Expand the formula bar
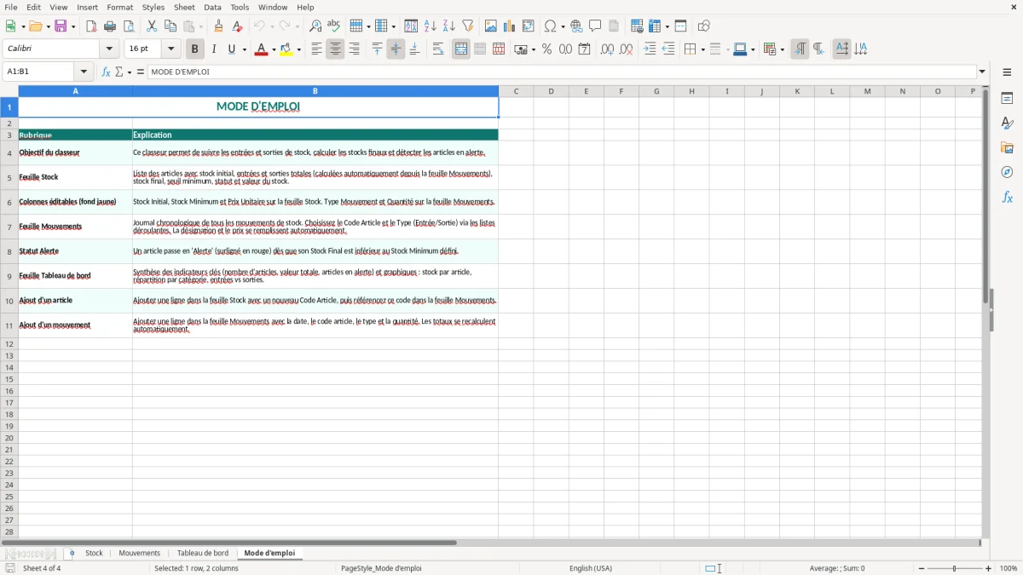The image size is (1023, 575). tap(982, 72)
